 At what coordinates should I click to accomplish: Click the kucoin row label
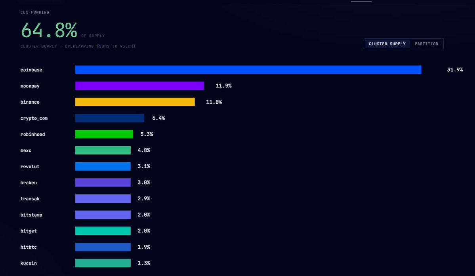(x=29, y=263)
